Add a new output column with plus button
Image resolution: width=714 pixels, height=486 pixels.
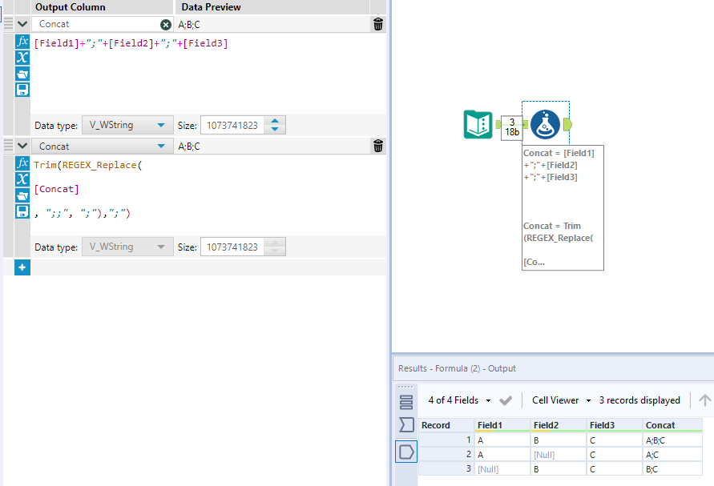[22, 267]
